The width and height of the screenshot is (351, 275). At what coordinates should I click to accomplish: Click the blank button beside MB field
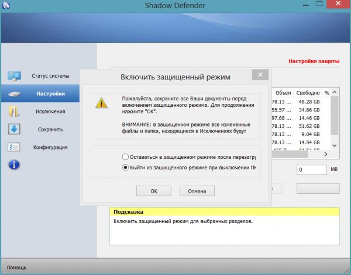(318, 189)
